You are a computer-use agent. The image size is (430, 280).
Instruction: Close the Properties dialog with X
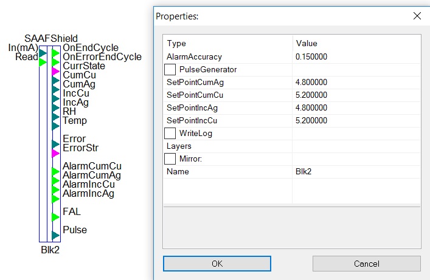(x=417, y=16)
